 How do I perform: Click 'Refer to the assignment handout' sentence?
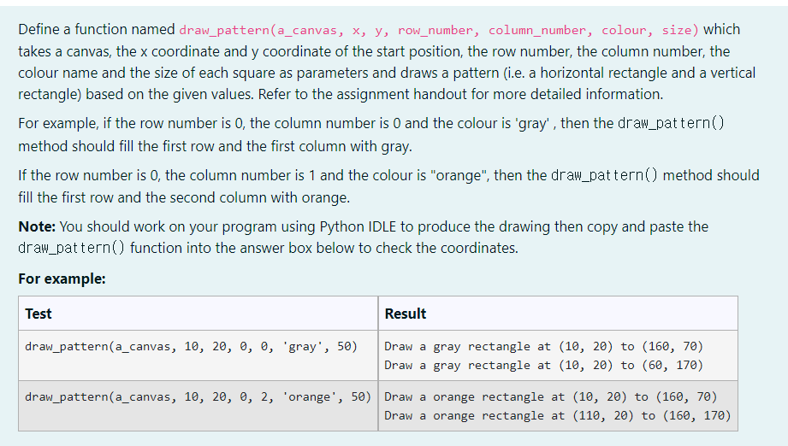tap(460, 94)
